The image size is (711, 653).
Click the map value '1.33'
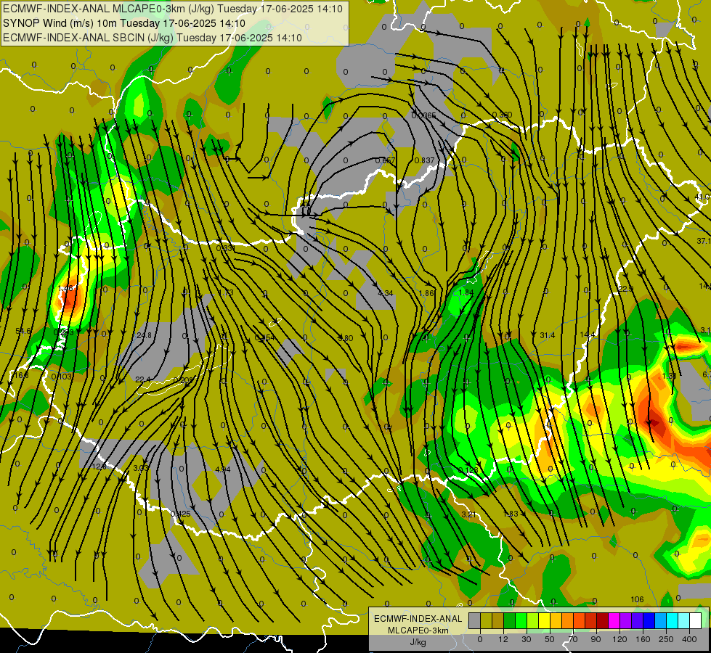click(x=669, y=376)
